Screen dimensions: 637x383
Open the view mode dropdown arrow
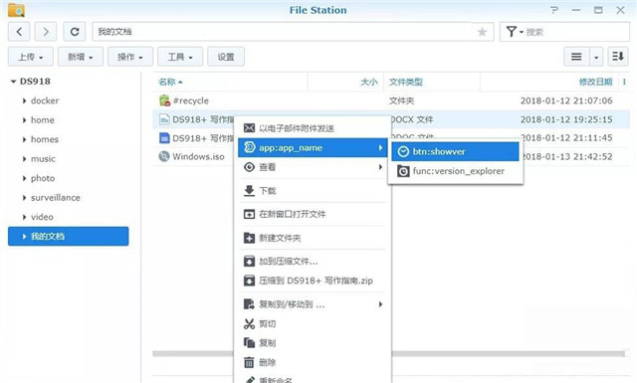(596, 57)
